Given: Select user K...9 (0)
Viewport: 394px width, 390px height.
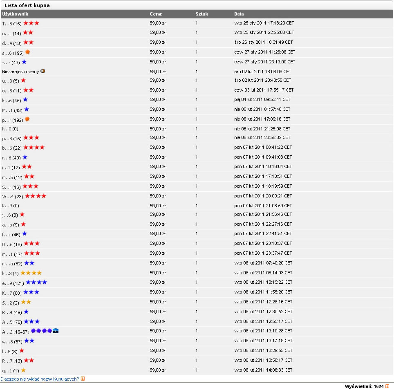Looking at the screenshot, I should [11, 206].
